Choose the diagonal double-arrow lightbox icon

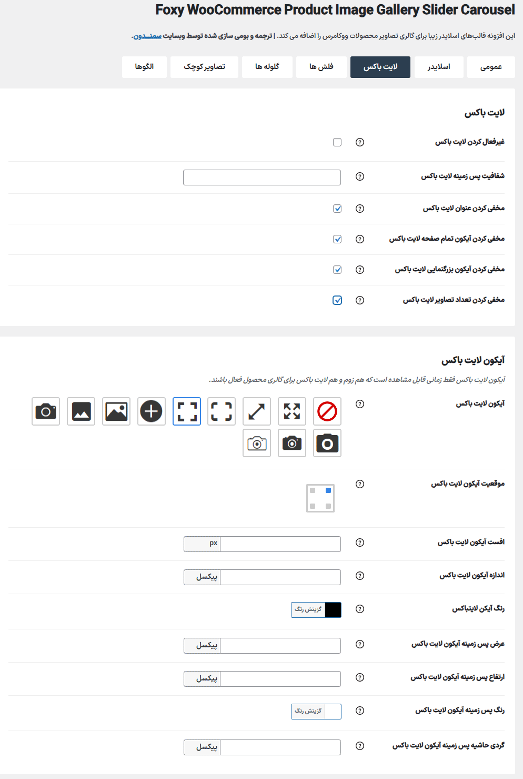pyautogui.click(x=257, y=411)
